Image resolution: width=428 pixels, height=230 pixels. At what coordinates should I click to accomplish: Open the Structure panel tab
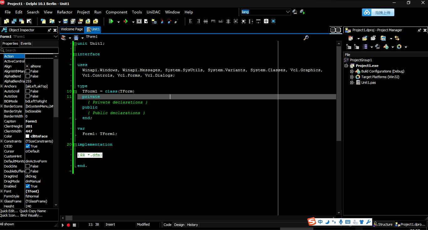pos(383,224)
